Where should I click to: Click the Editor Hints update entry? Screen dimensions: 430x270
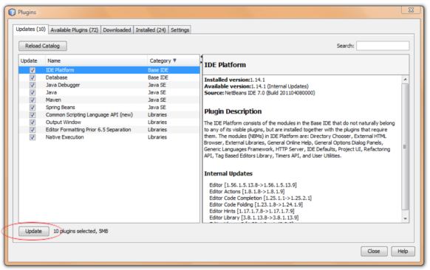(x=252, y=211)
